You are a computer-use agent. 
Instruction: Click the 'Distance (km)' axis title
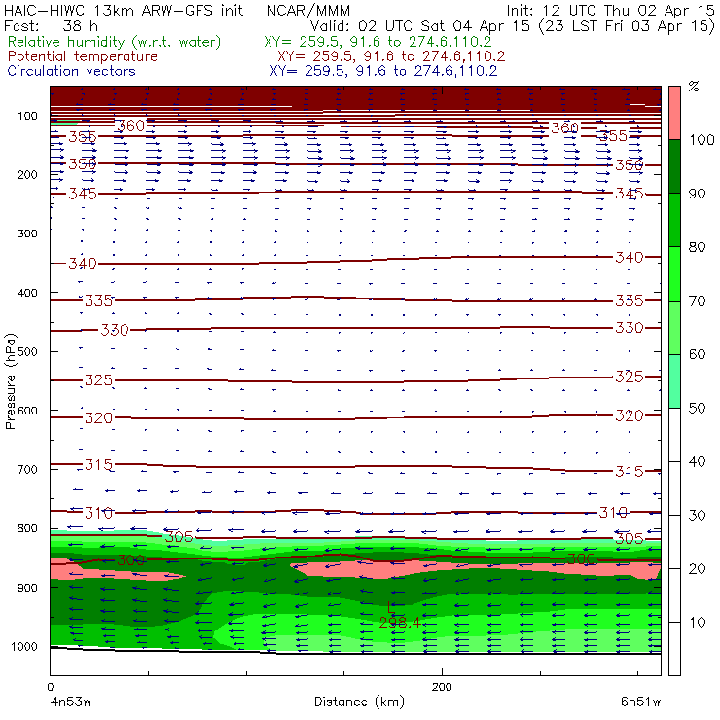click(360, 702)
